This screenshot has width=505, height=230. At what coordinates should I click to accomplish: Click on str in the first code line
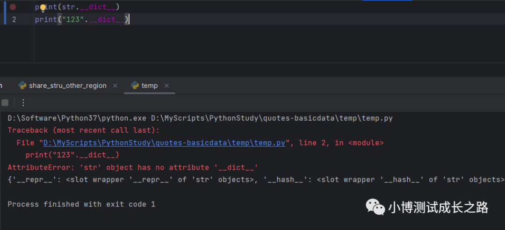click(x=67, y=7)
